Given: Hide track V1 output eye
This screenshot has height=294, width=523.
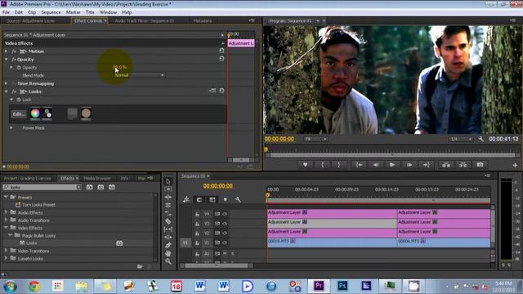Looking at the screenshot, I should coord(225,243).
